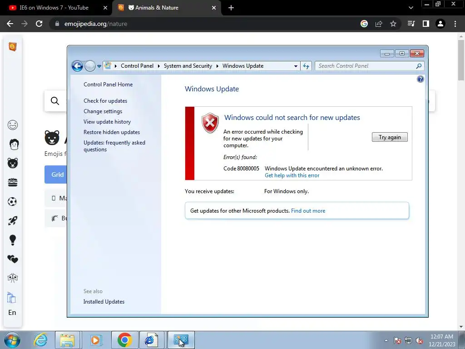
Task: Click Restore hidden updates link
Action: tap(112, 132)
